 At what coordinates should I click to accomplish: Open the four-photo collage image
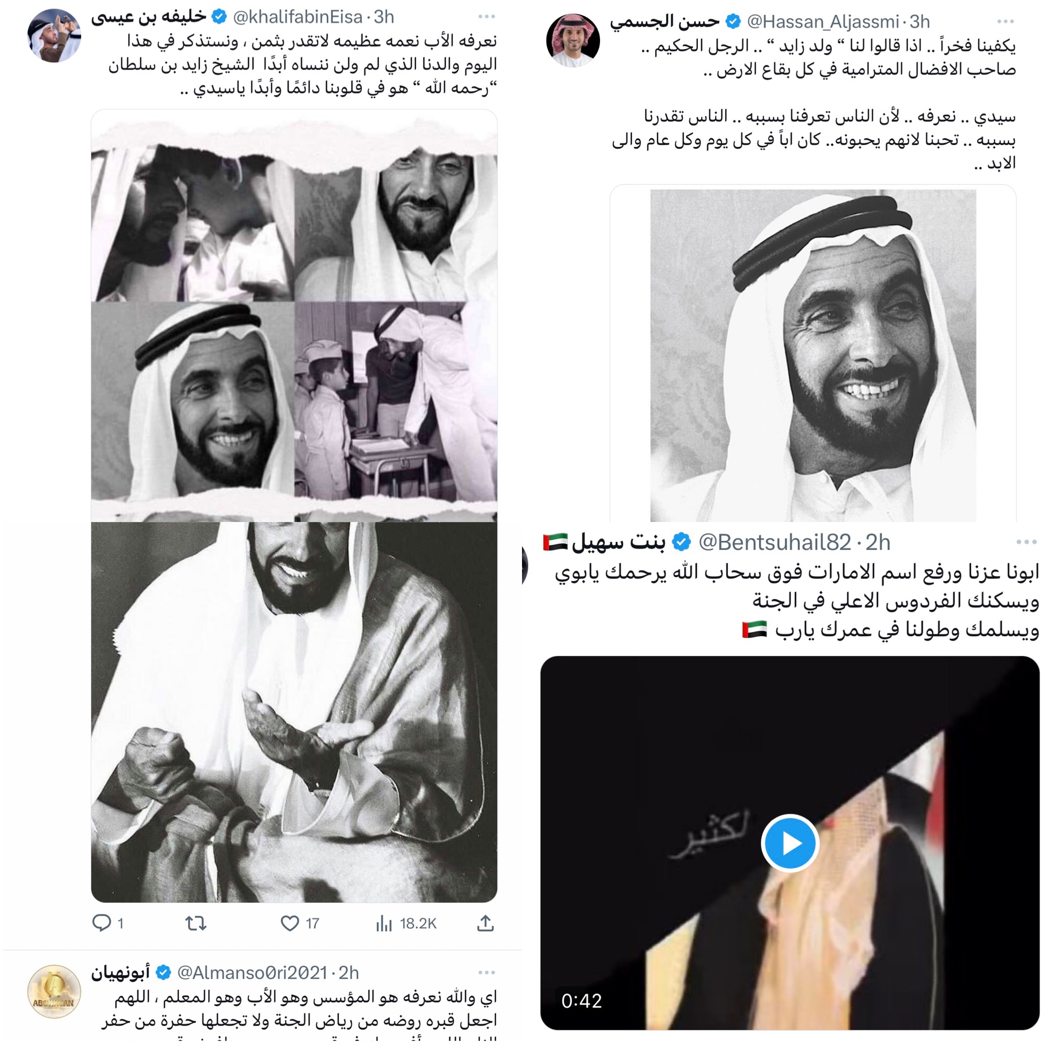click(294, 316)
